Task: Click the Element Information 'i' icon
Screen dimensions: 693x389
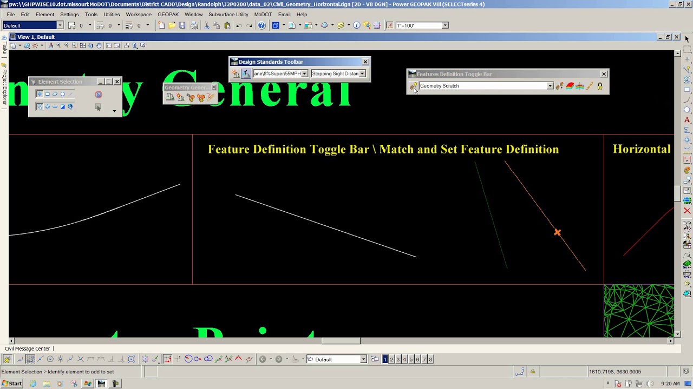Action: (356, 25)
